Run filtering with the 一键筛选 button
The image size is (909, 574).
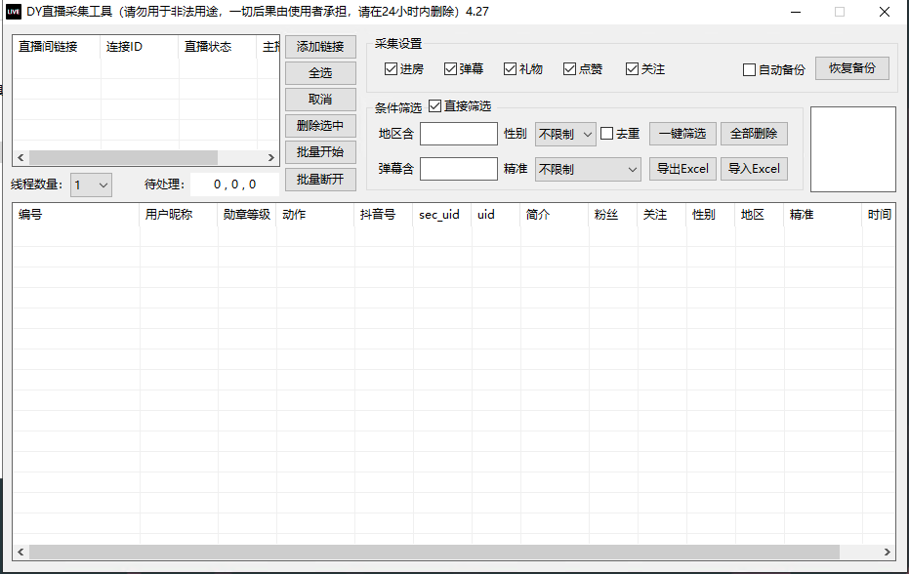[x=682, y=133]
